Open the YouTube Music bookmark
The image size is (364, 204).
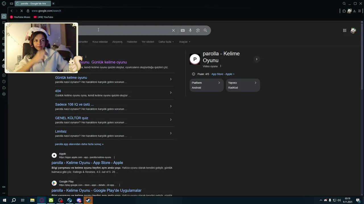tap(20, 17)
